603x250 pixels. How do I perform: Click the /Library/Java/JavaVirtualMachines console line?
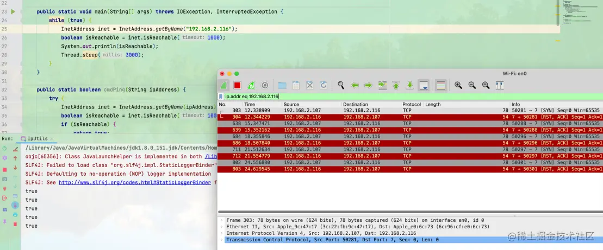[x=121, y=148]
